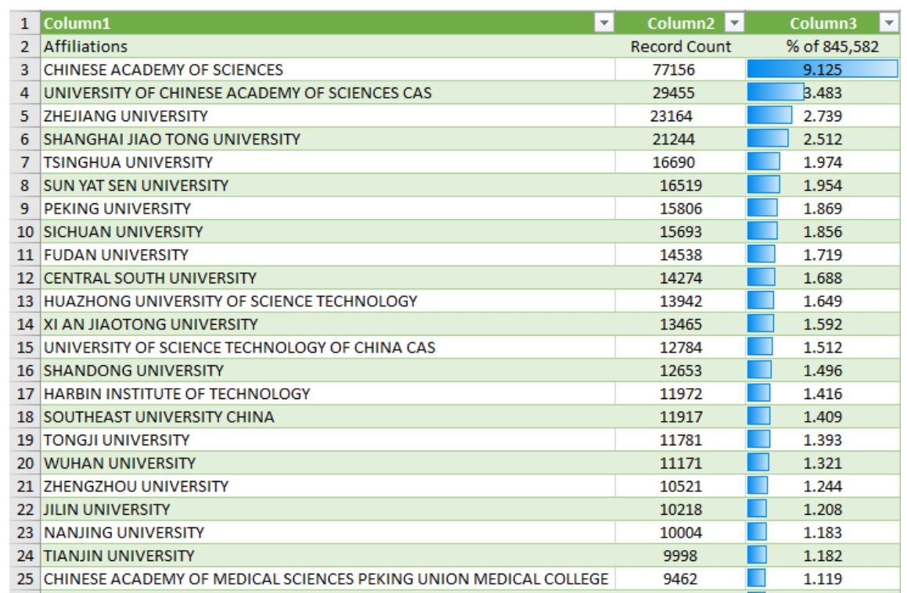Screen dimensions: 907x593
Task: Select the record count cell 16690
Action: click(x=680, y=162)
